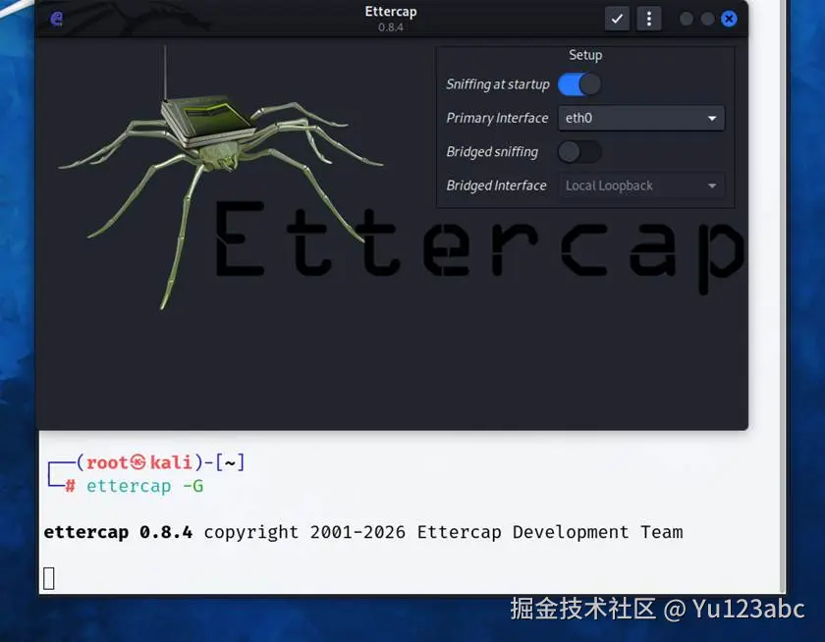Click the 'ettercap -G' command in terminal
The image size is (825, 642).
144,486
